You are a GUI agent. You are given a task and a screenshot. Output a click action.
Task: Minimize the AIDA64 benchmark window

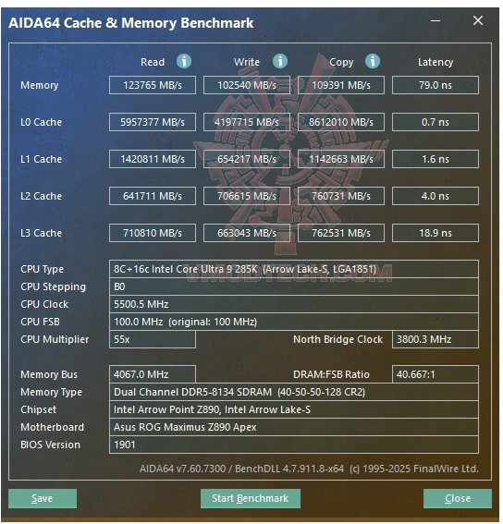point(436,21)
